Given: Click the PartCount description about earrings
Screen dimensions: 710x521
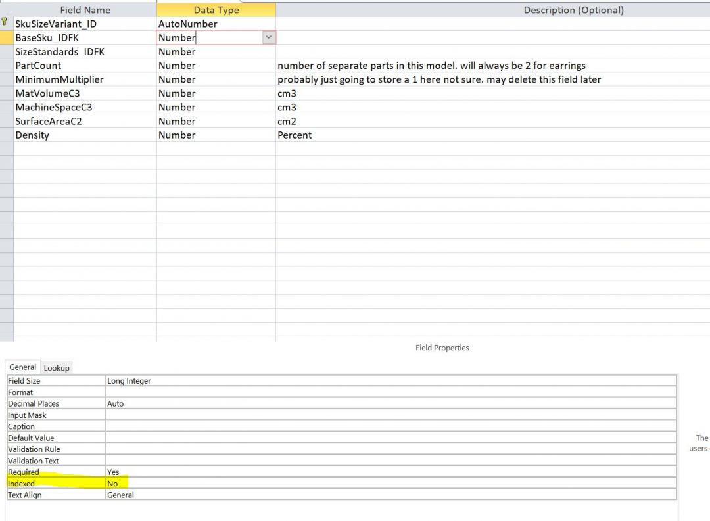Looking at the screenshot, I should 431,66.
